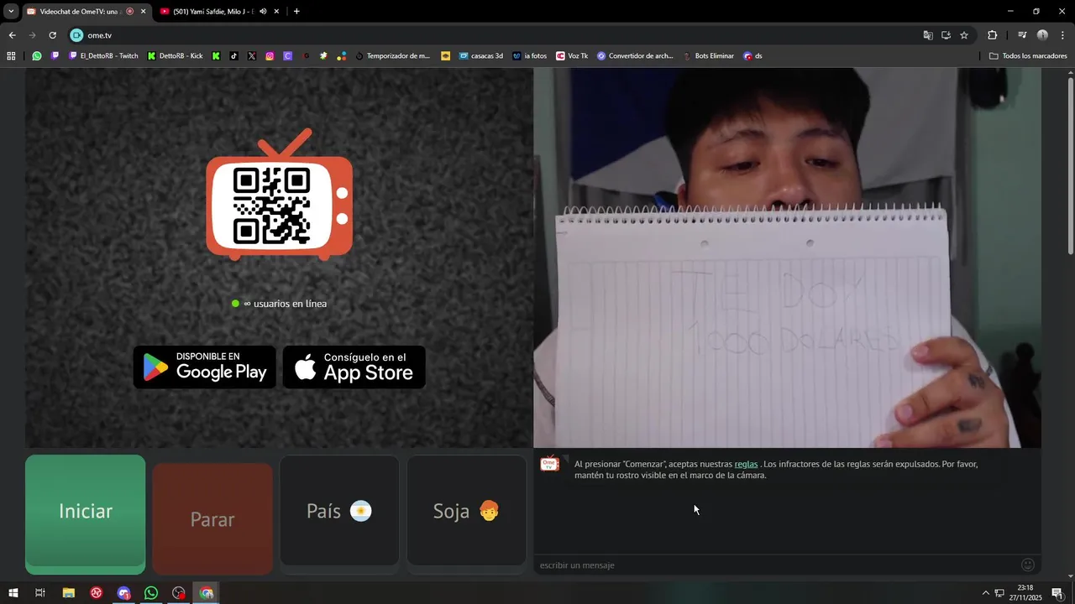Close the Videochat de OmeTV tab
Viewport: 1075px width, 604px height.
tap(143, 12)
